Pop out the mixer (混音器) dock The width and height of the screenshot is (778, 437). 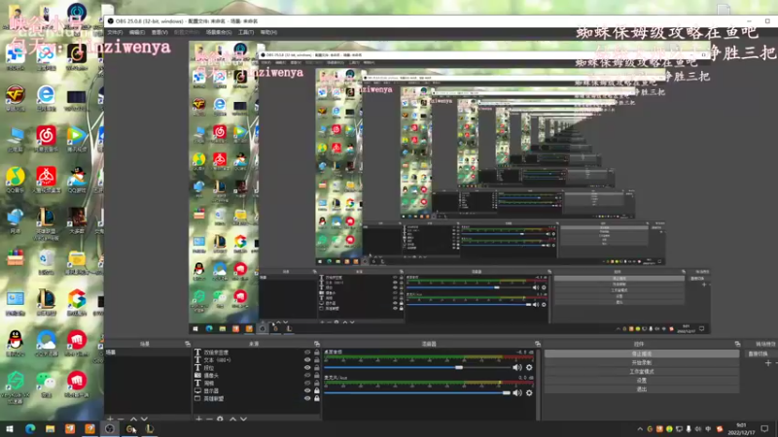(538, 344)
